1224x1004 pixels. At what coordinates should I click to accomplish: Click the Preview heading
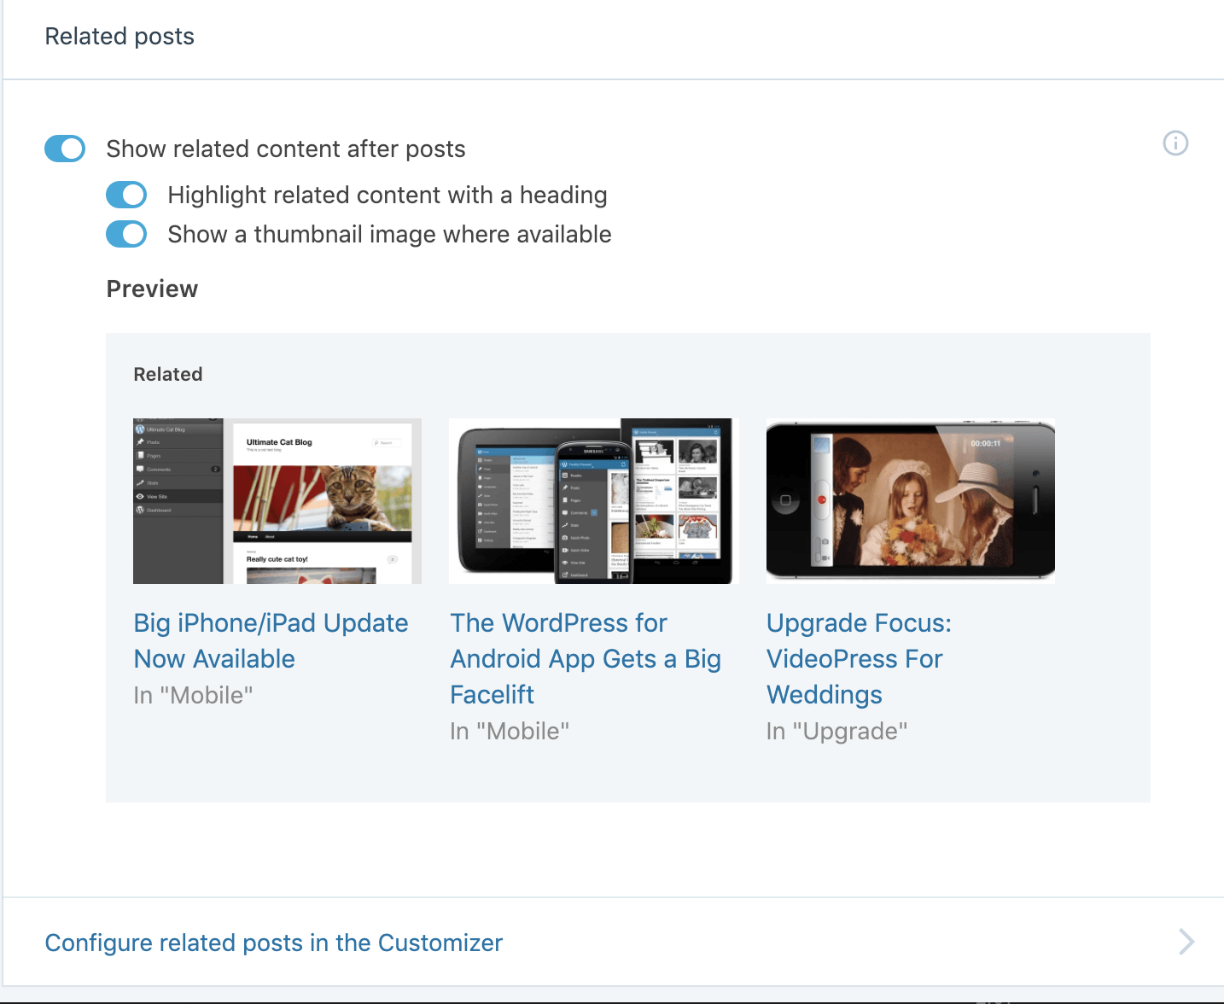[152, 289]
